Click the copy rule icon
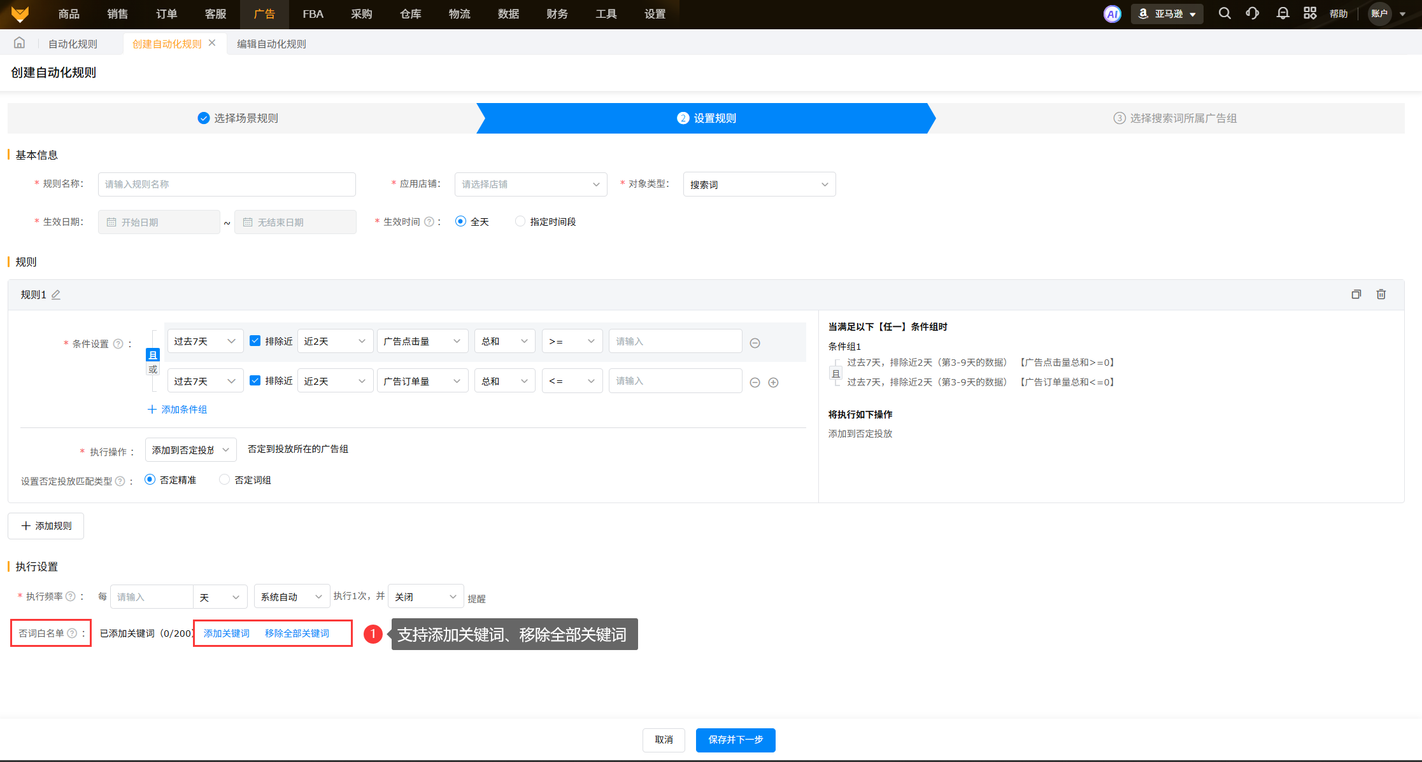Viewport: 1422px width, 762px height. pyautogui.click(x=1356, y=294)
